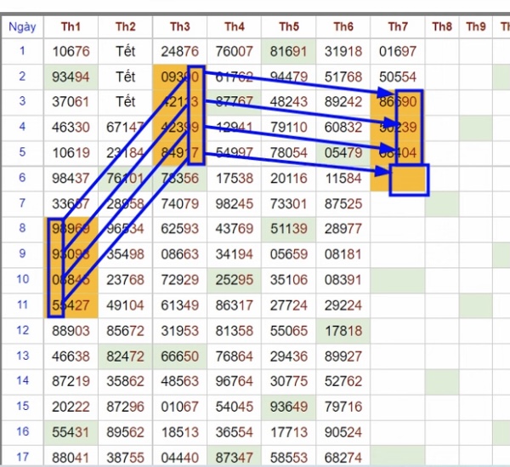Select the 86317 cell
This screenshot has height=467, width=510.
235,305
